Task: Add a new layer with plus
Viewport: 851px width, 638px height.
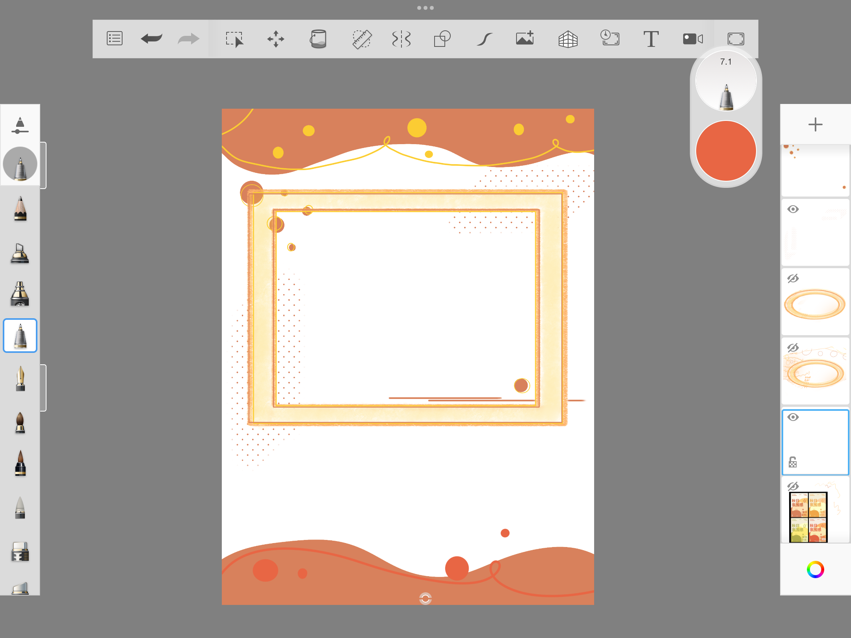Action: (815, 125)
